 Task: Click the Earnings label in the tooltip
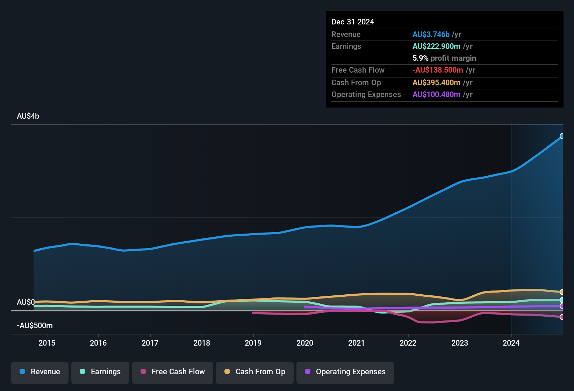[x=346, y=46]
